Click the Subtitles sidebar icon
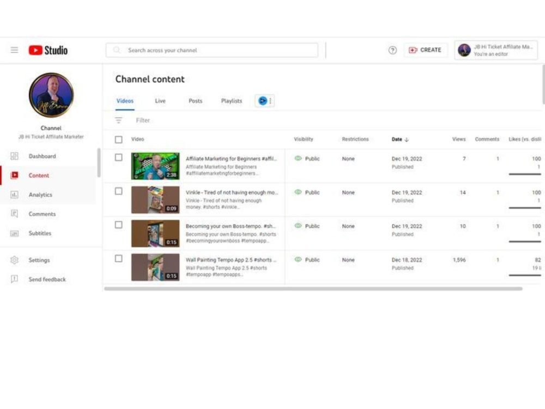Screen dimensions: 545x409 coord(14,233)
